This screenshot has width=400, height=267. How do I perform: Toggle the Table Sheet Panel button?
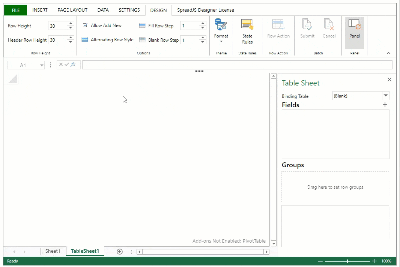[355, 32]
